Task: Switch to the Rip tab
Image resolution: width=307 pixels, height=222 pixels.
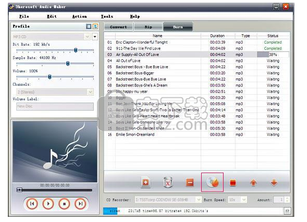Action: pyautogui.click(x=148, y=27)
